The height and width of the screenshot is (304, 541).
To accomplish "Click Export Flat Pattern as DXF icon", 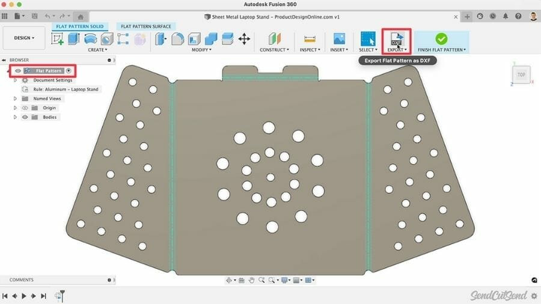I will (x=397, y=38).
